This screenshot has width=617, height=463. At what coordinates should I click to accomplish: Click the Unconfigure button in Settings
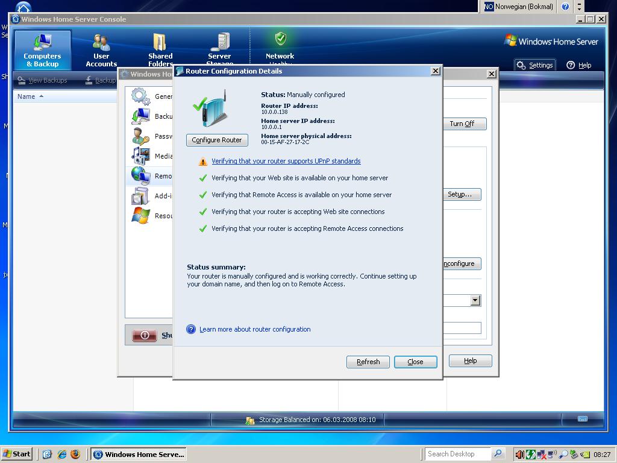pos(462,264)
